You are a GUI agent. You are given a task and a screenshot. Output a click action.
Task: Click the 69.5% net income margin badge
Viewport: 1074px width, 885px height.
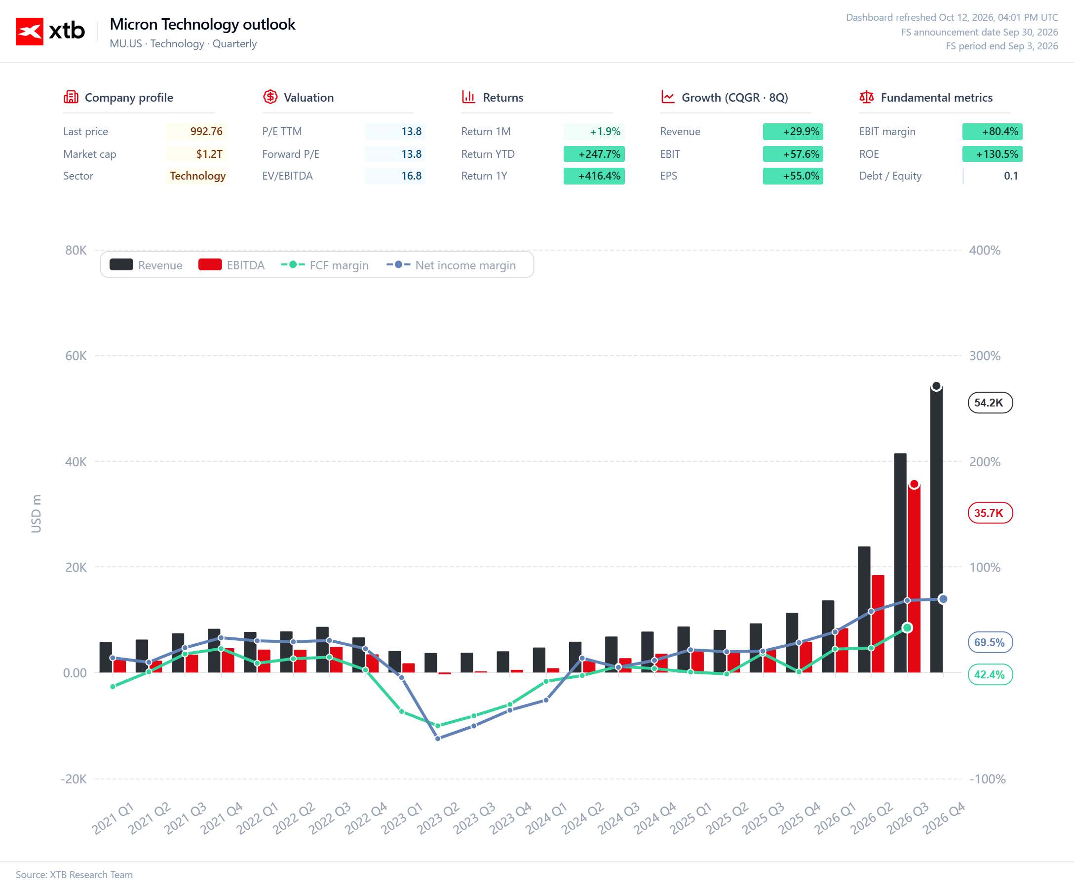pyautogui.click(x=990, y=642)
